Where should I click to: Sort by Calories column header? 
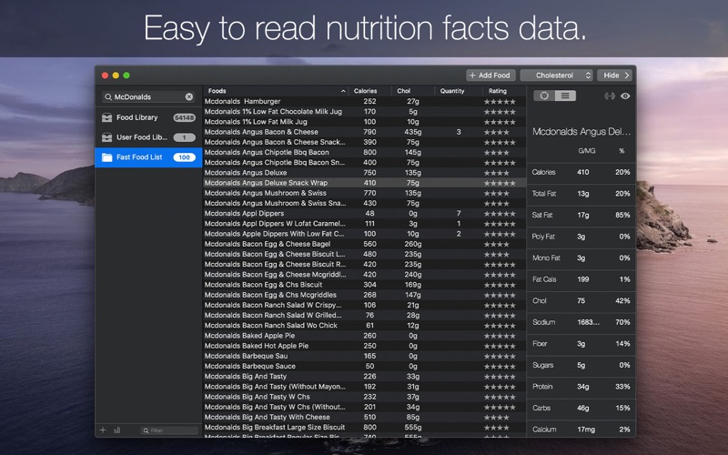369,91
